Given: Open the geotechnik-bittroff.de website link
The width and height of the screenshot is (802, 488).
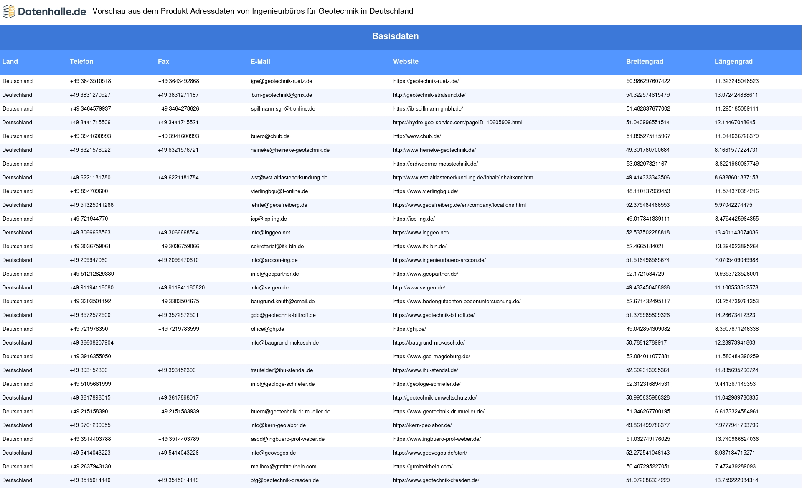Looking at the screenshot, I should 434,315.
